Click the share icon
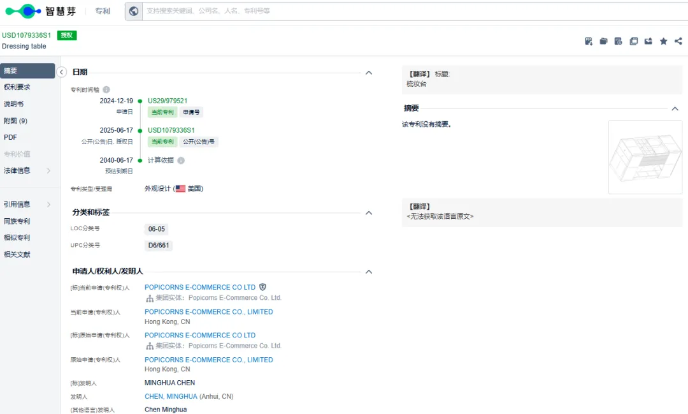Image resolution: width=688 pixels, height=414 pixels. (x=678, y=41)
